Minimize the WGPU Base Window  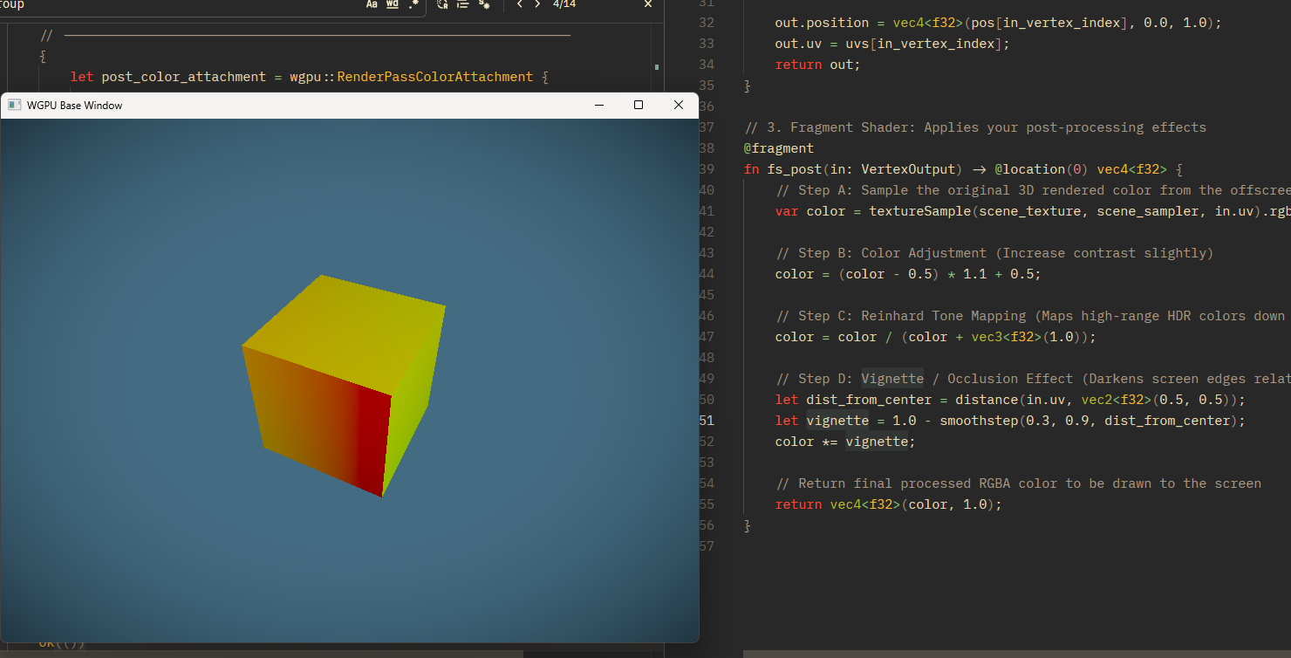[599, 105]
